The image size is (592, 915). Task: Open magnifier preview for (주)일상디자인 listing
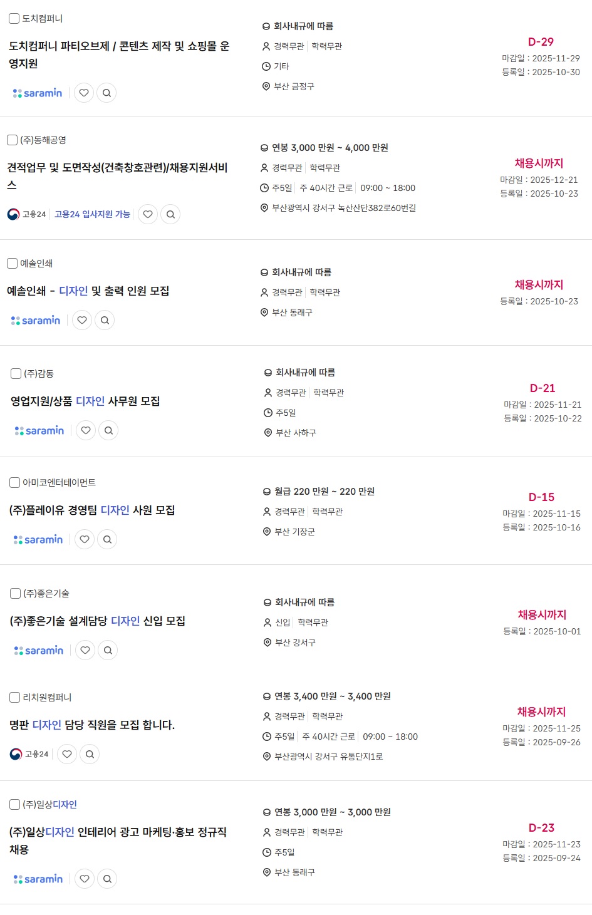click(107, 879)
